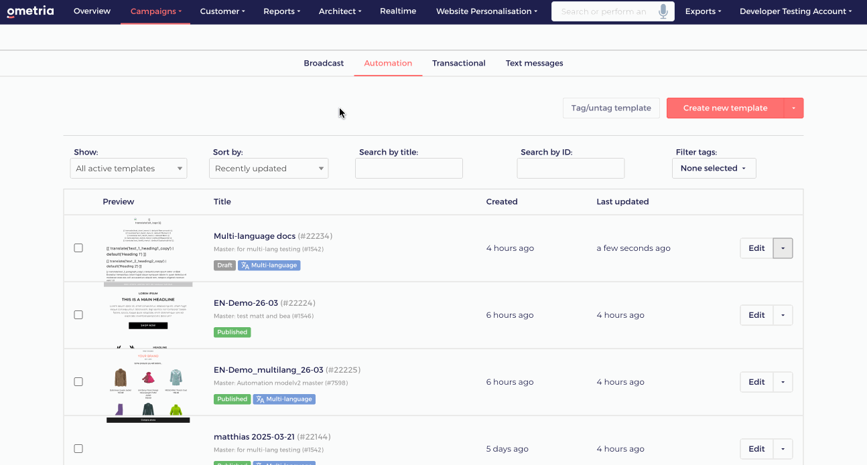Image resolution: width=867 pixels, height=465 pixels.
Task: Focus the Search by title field
Action: point(409,169)
